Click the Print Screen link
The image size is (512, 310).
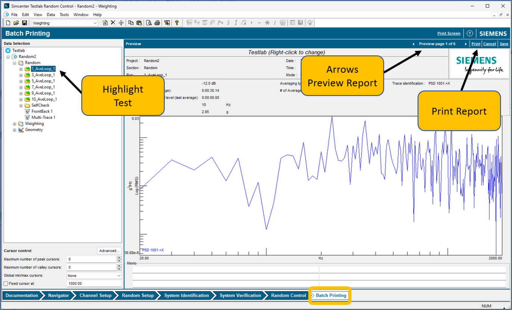pyautogui.click(x=449, y=34)
